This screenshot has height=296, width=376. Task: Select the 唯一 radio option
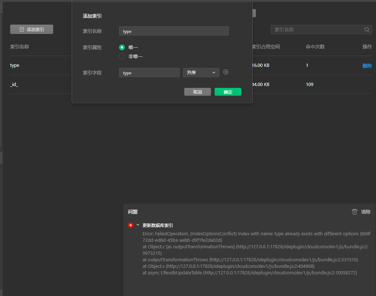[122, 47]
